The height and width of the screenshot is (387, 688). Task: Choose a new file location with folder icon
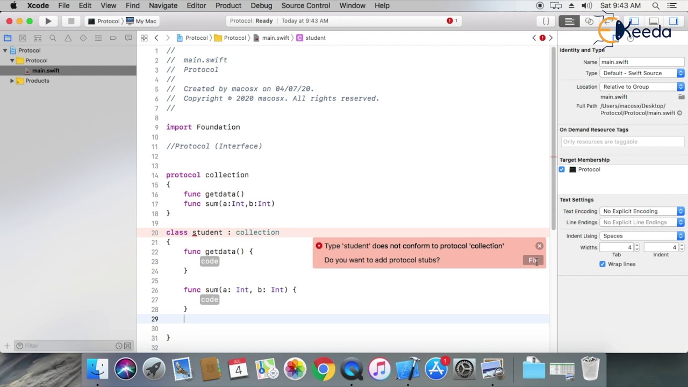point(682,97)
